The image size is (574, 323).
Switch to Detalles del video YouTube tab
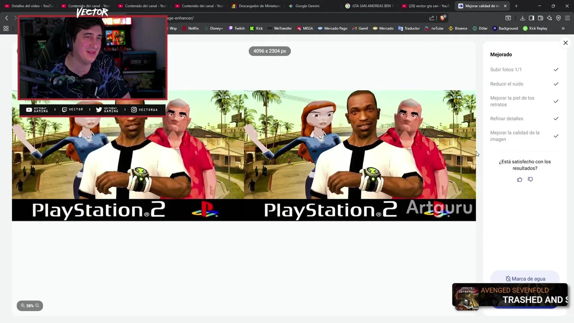click(x=29, y=6)
